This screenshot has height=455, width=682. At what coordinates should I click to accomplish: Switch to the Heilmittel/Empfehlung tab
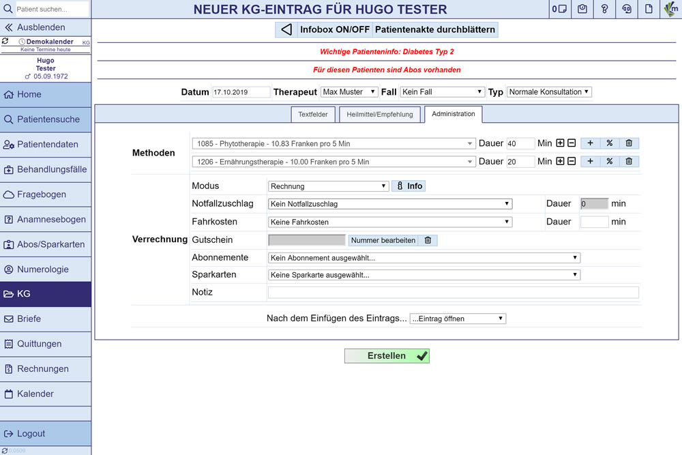pyautogui.click(x=379, y=115)
